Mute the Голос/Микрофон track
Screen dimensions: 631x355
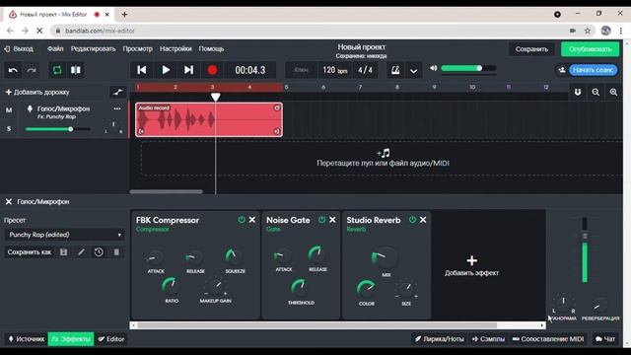[9, 109]
